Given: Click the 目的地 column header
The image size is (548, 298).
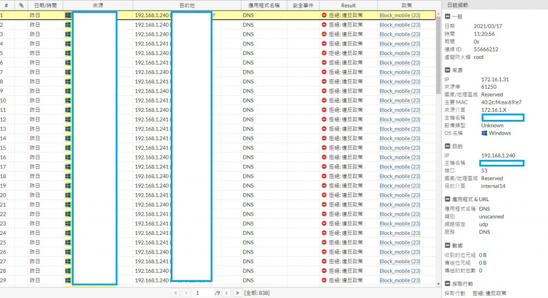Looking at the screenshot, I should (187, 5).
